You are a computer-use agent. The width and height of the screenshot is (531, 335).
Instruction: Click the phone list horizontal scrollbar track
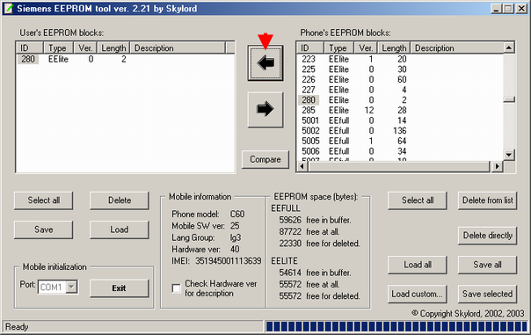(400, 166)
